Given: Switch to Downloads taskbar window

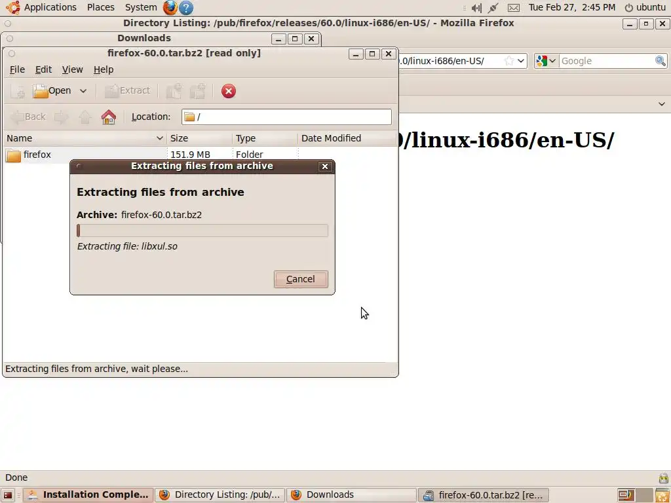Looking at the screenshot, I should 352,495.
